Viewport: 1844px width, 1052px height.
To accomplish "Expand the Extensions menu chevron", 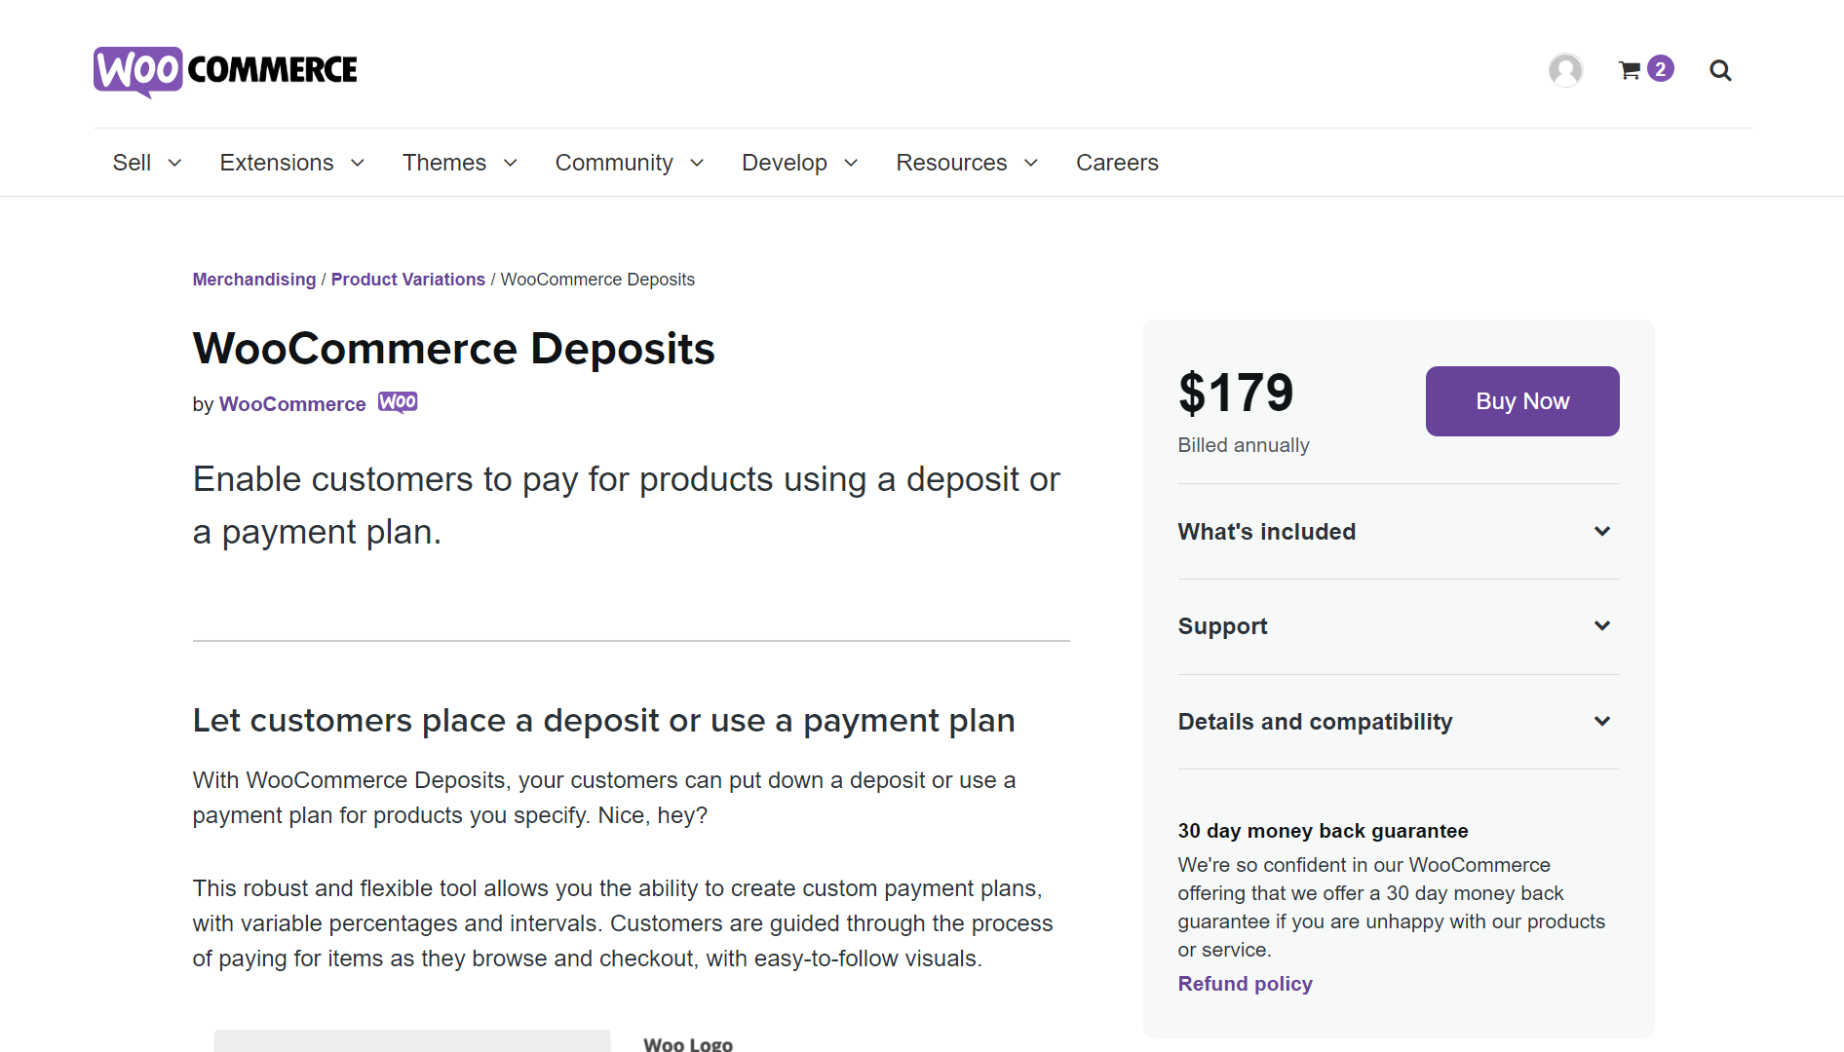I will [358, 163].
